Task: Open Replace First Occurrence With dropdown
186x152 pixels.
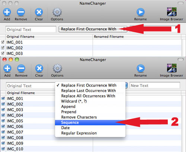Action: click(93, 29)
